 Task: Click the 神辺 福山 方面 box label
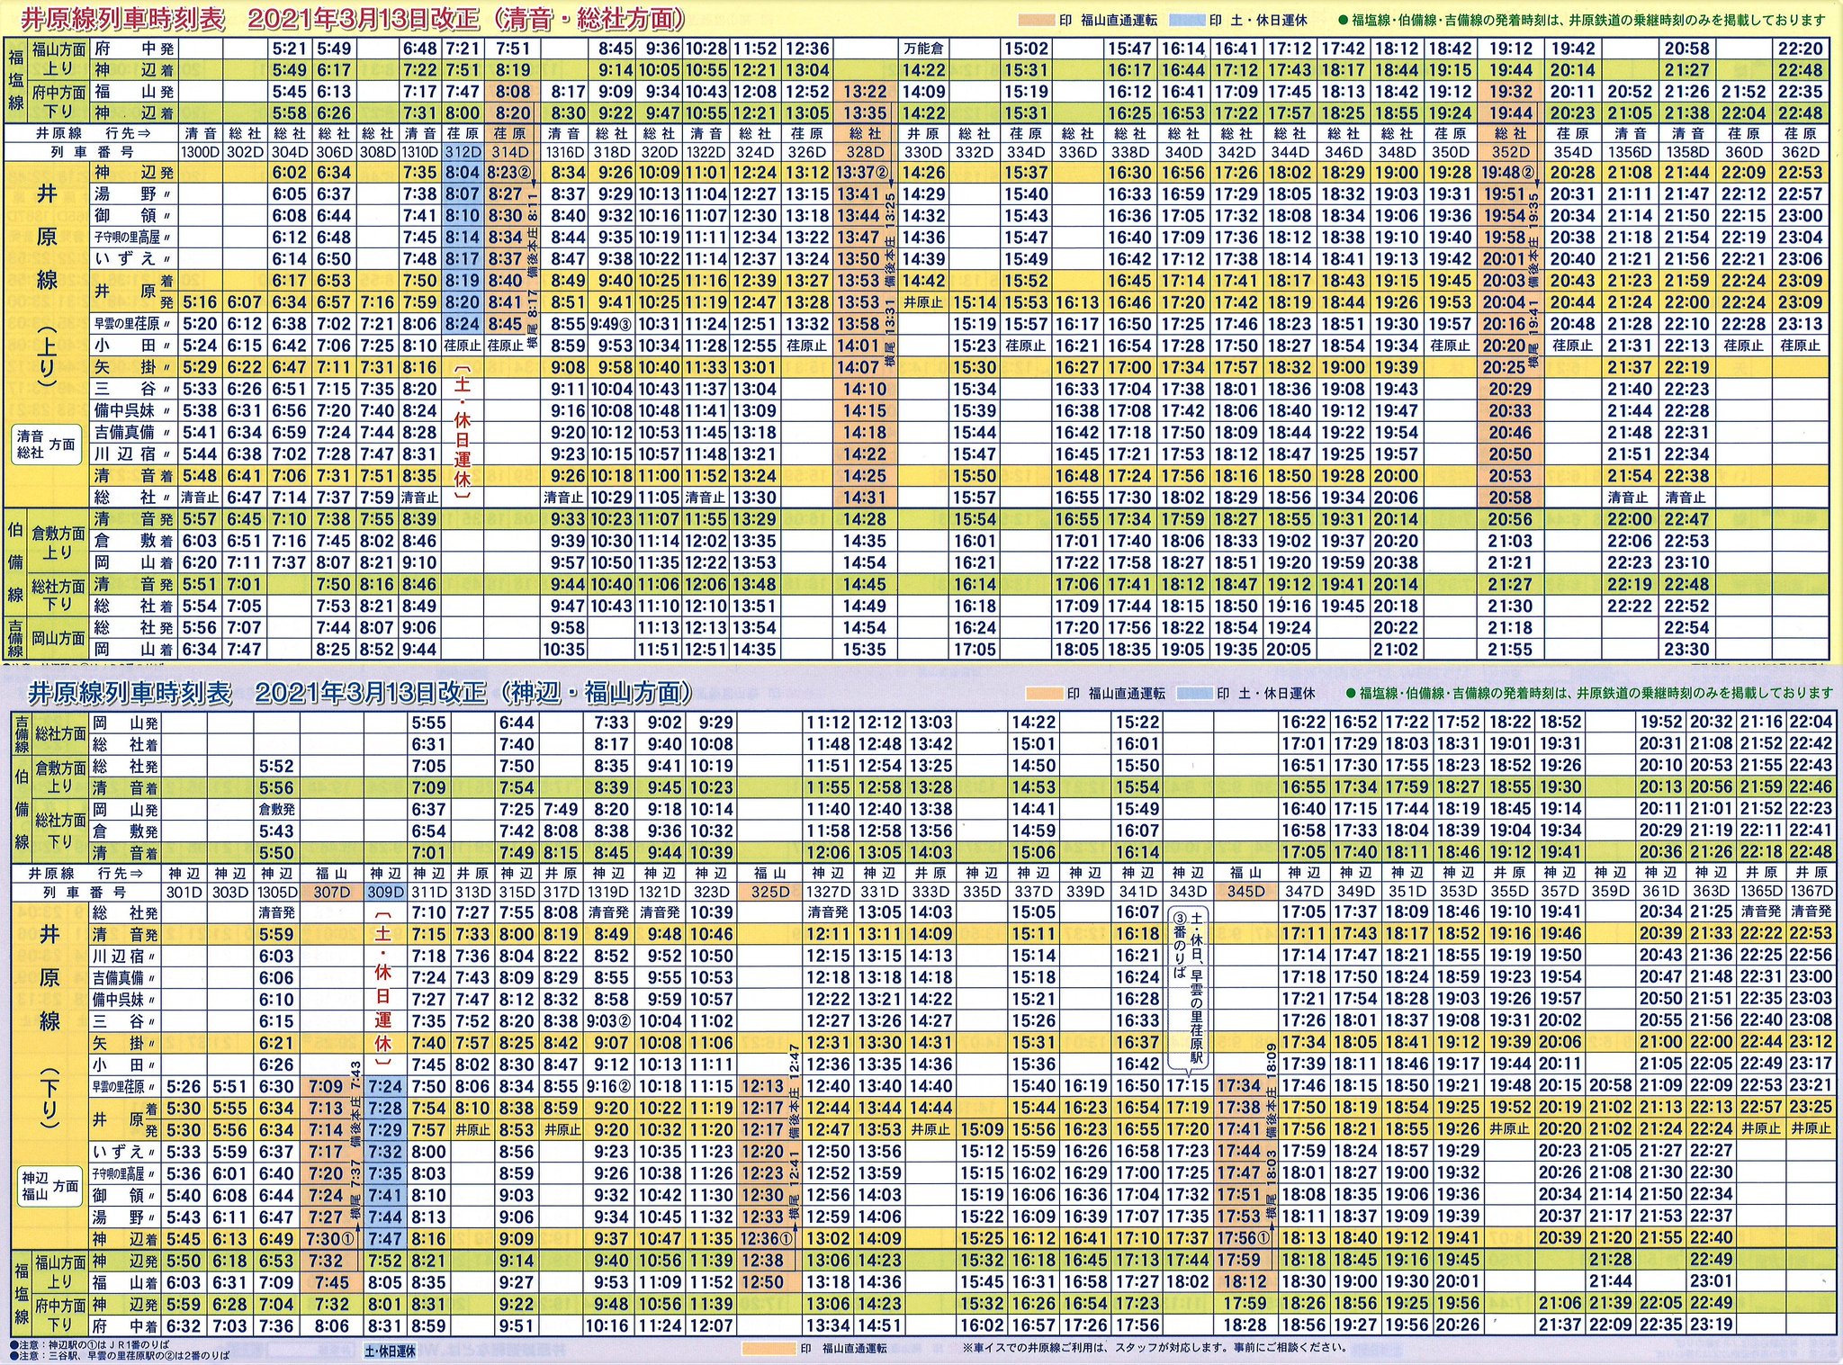coord(49,1185)
